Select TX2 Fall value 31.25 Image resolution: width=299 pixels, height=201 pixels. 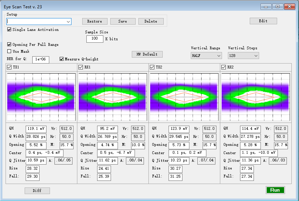click(176, 177)
